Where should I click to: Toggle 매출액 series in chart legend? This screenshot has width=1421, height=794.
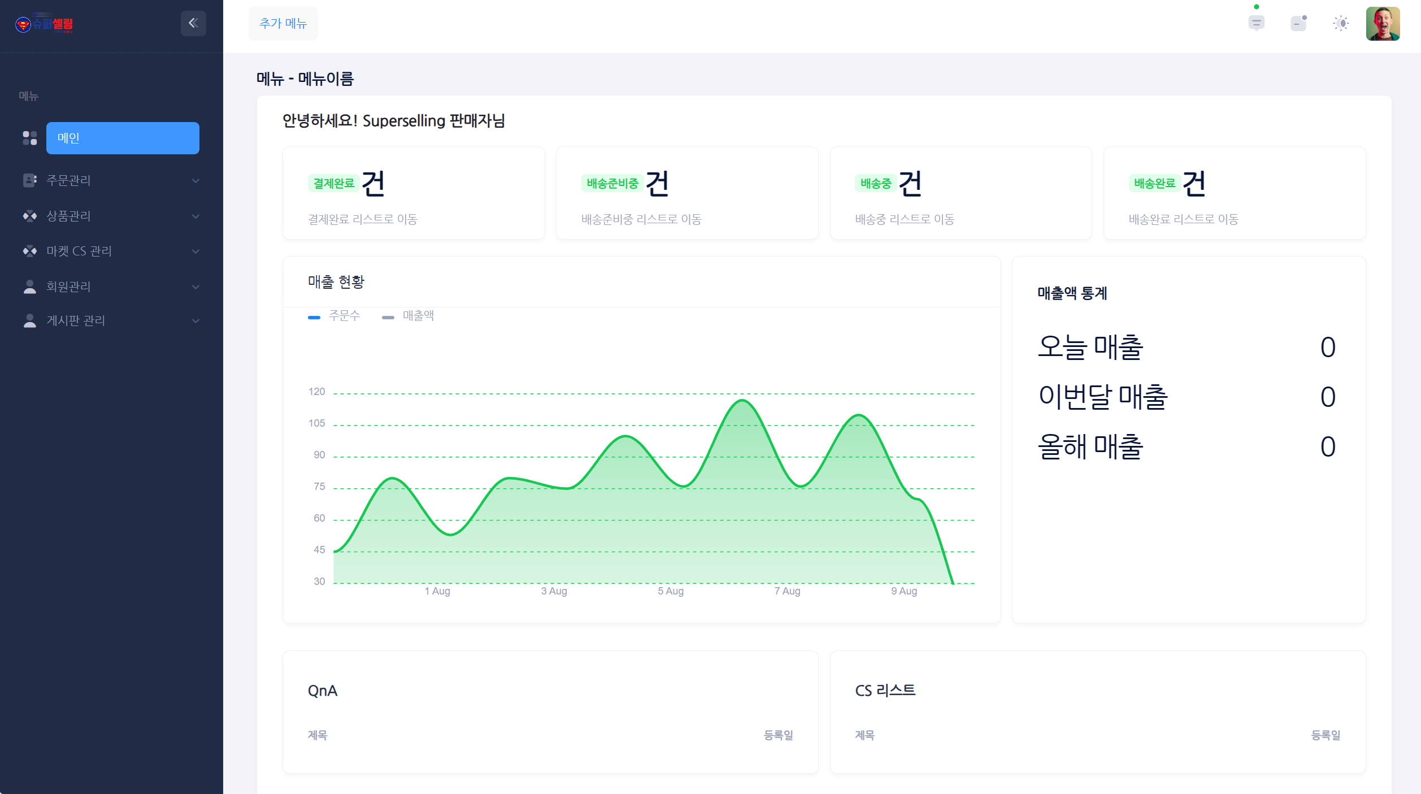click(x=408, y=316)
